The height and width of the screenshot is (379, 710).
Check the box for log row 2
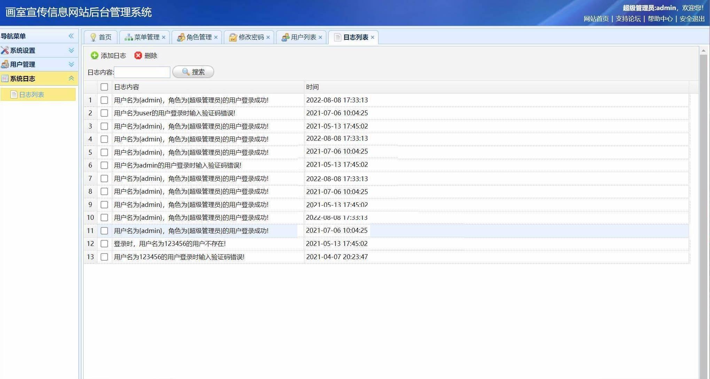tap(104, 113)
